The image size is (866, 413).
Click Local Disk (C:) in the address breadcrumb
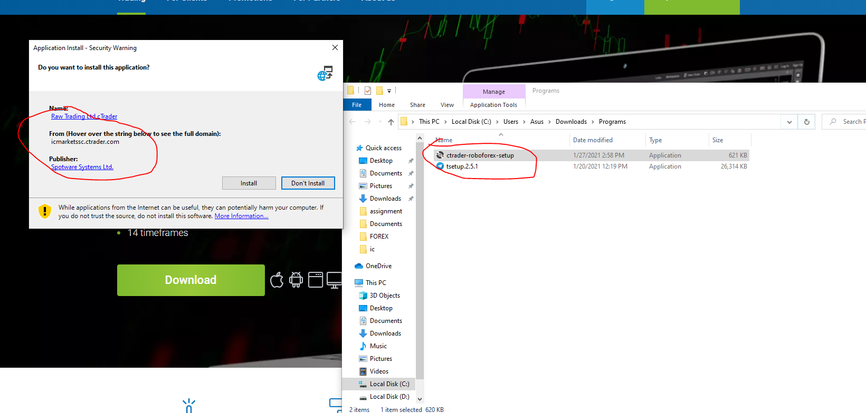click(471, 122)
